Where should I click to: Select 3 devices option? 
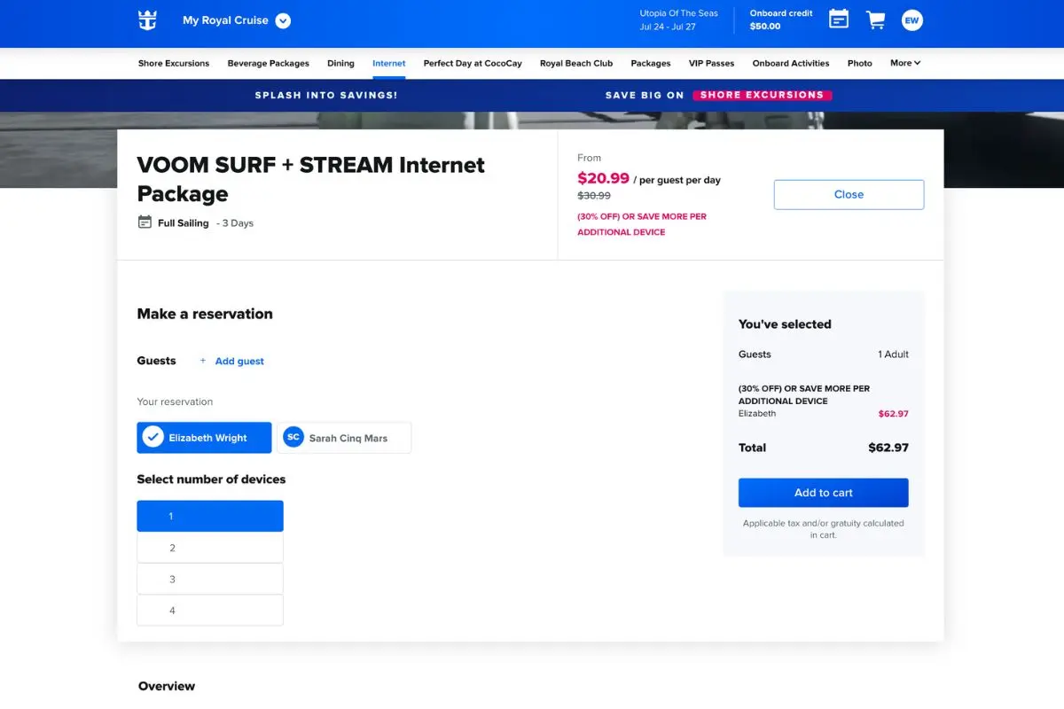(210, 579)
